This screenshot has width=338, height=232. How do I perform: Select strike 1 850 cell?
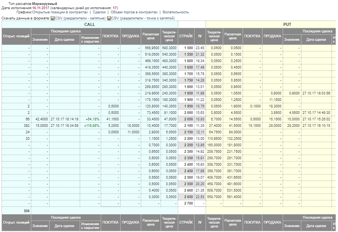[186, 93]
